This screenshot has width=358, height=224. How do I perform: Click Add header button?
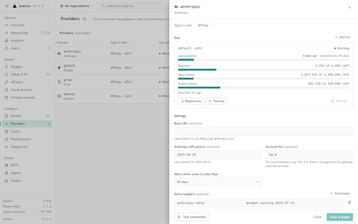340,194
